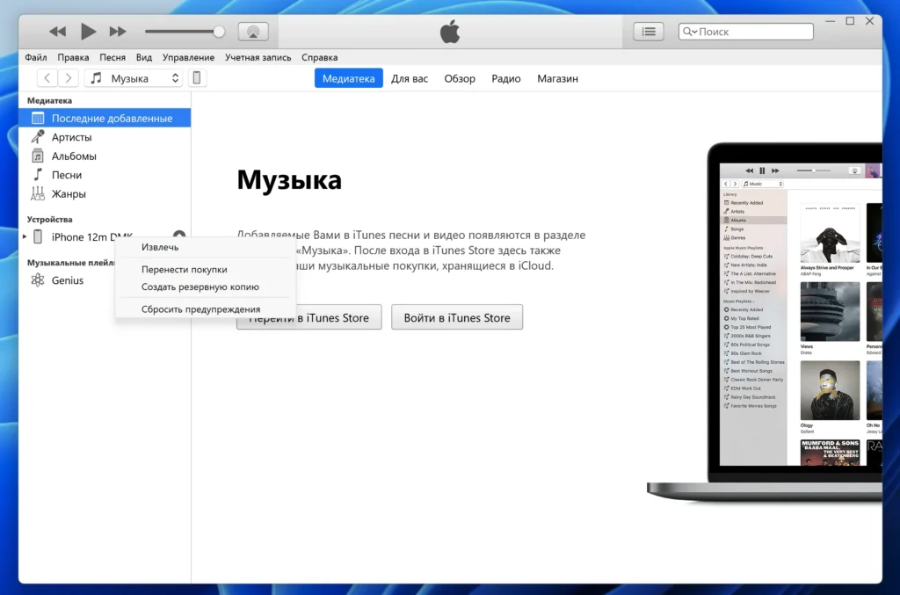Click the Медиатека sidebar section header
The height and width of the screenshot is (595, 900).
(49, 100)
